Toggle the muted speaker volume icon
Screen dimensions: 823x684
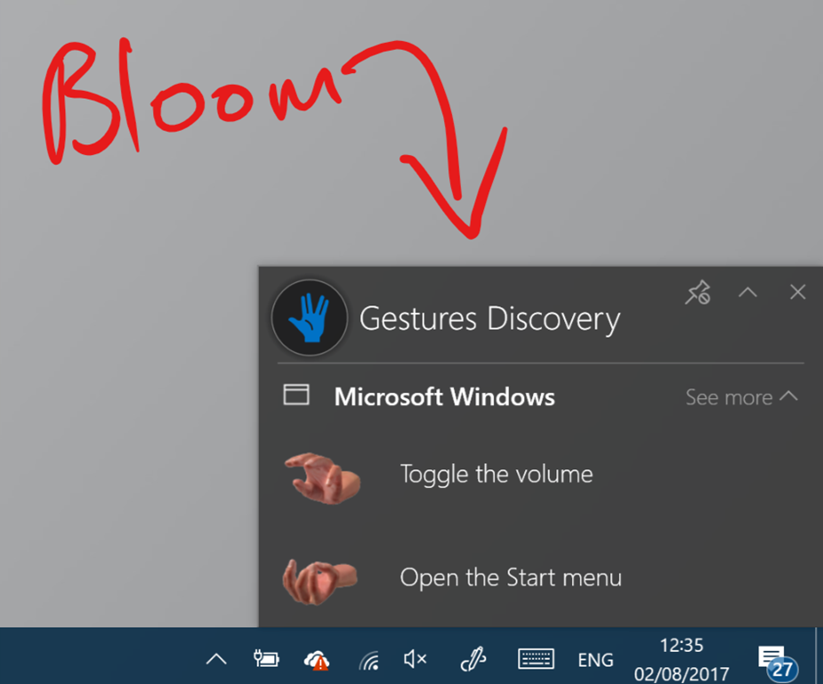(415, 659)
